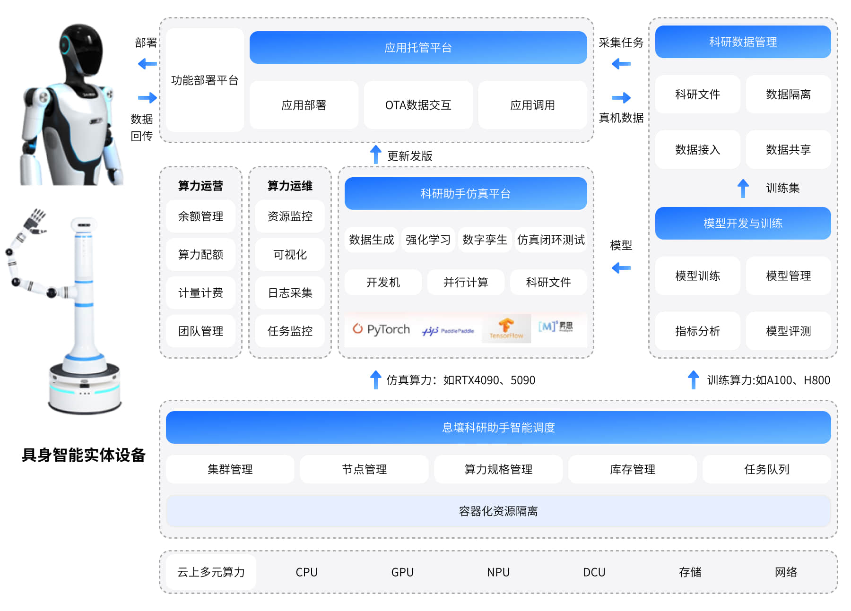Click the 算力运维 heading
The width and height of the screenshot is (851, 611).
pyautogui.click(x=290, y=186)
